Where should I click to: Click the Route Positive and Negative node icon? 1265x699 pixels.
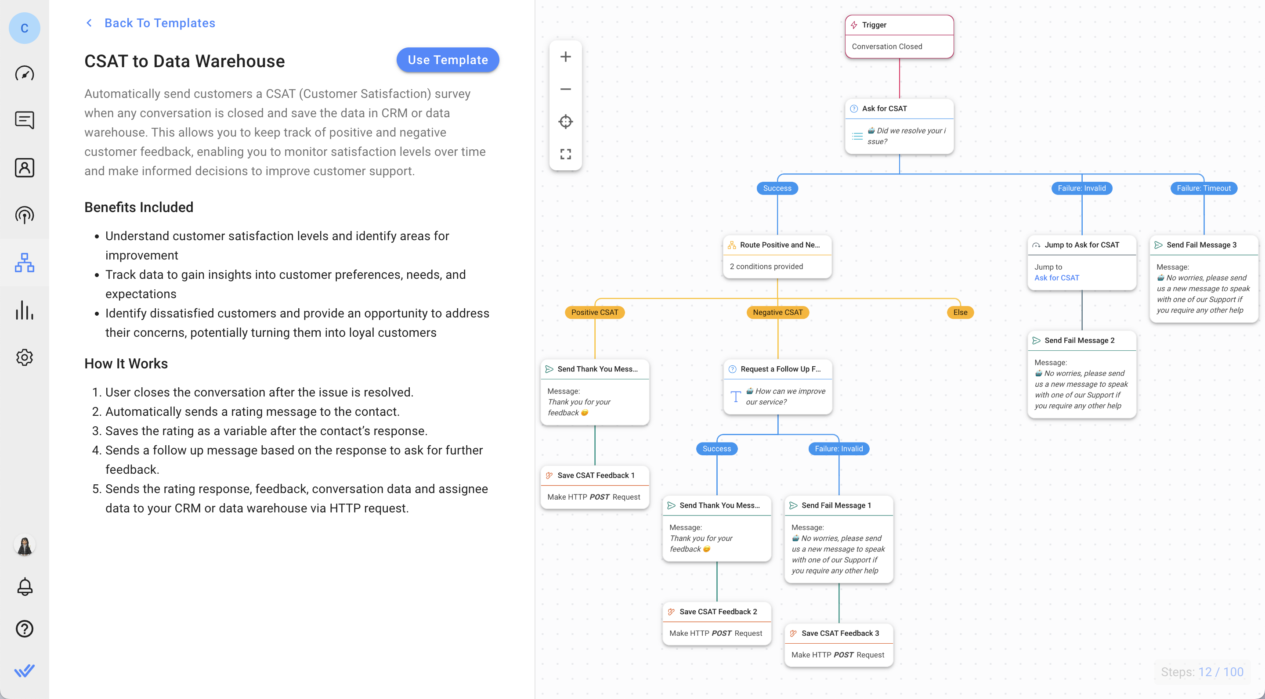coord(732,245)
